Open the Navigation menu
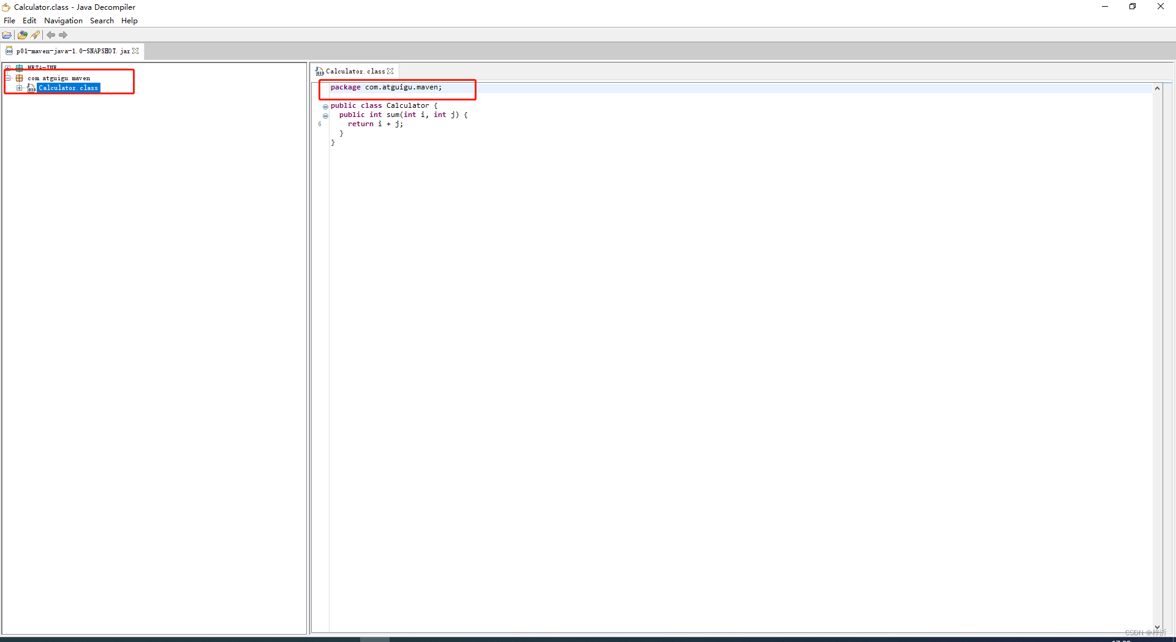 click(63, 20)
